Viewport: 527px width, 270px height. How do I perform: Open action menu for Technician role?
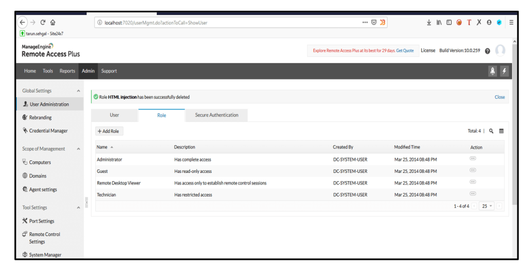click(x=472, y=194)
